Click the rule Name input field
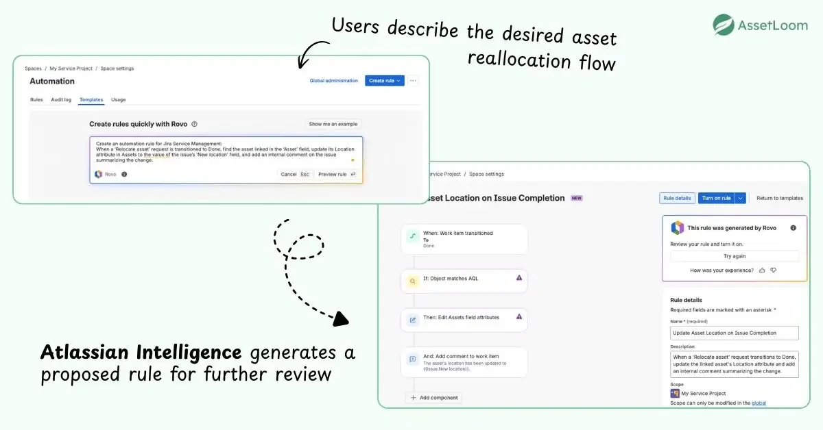 tap(734, 333)
